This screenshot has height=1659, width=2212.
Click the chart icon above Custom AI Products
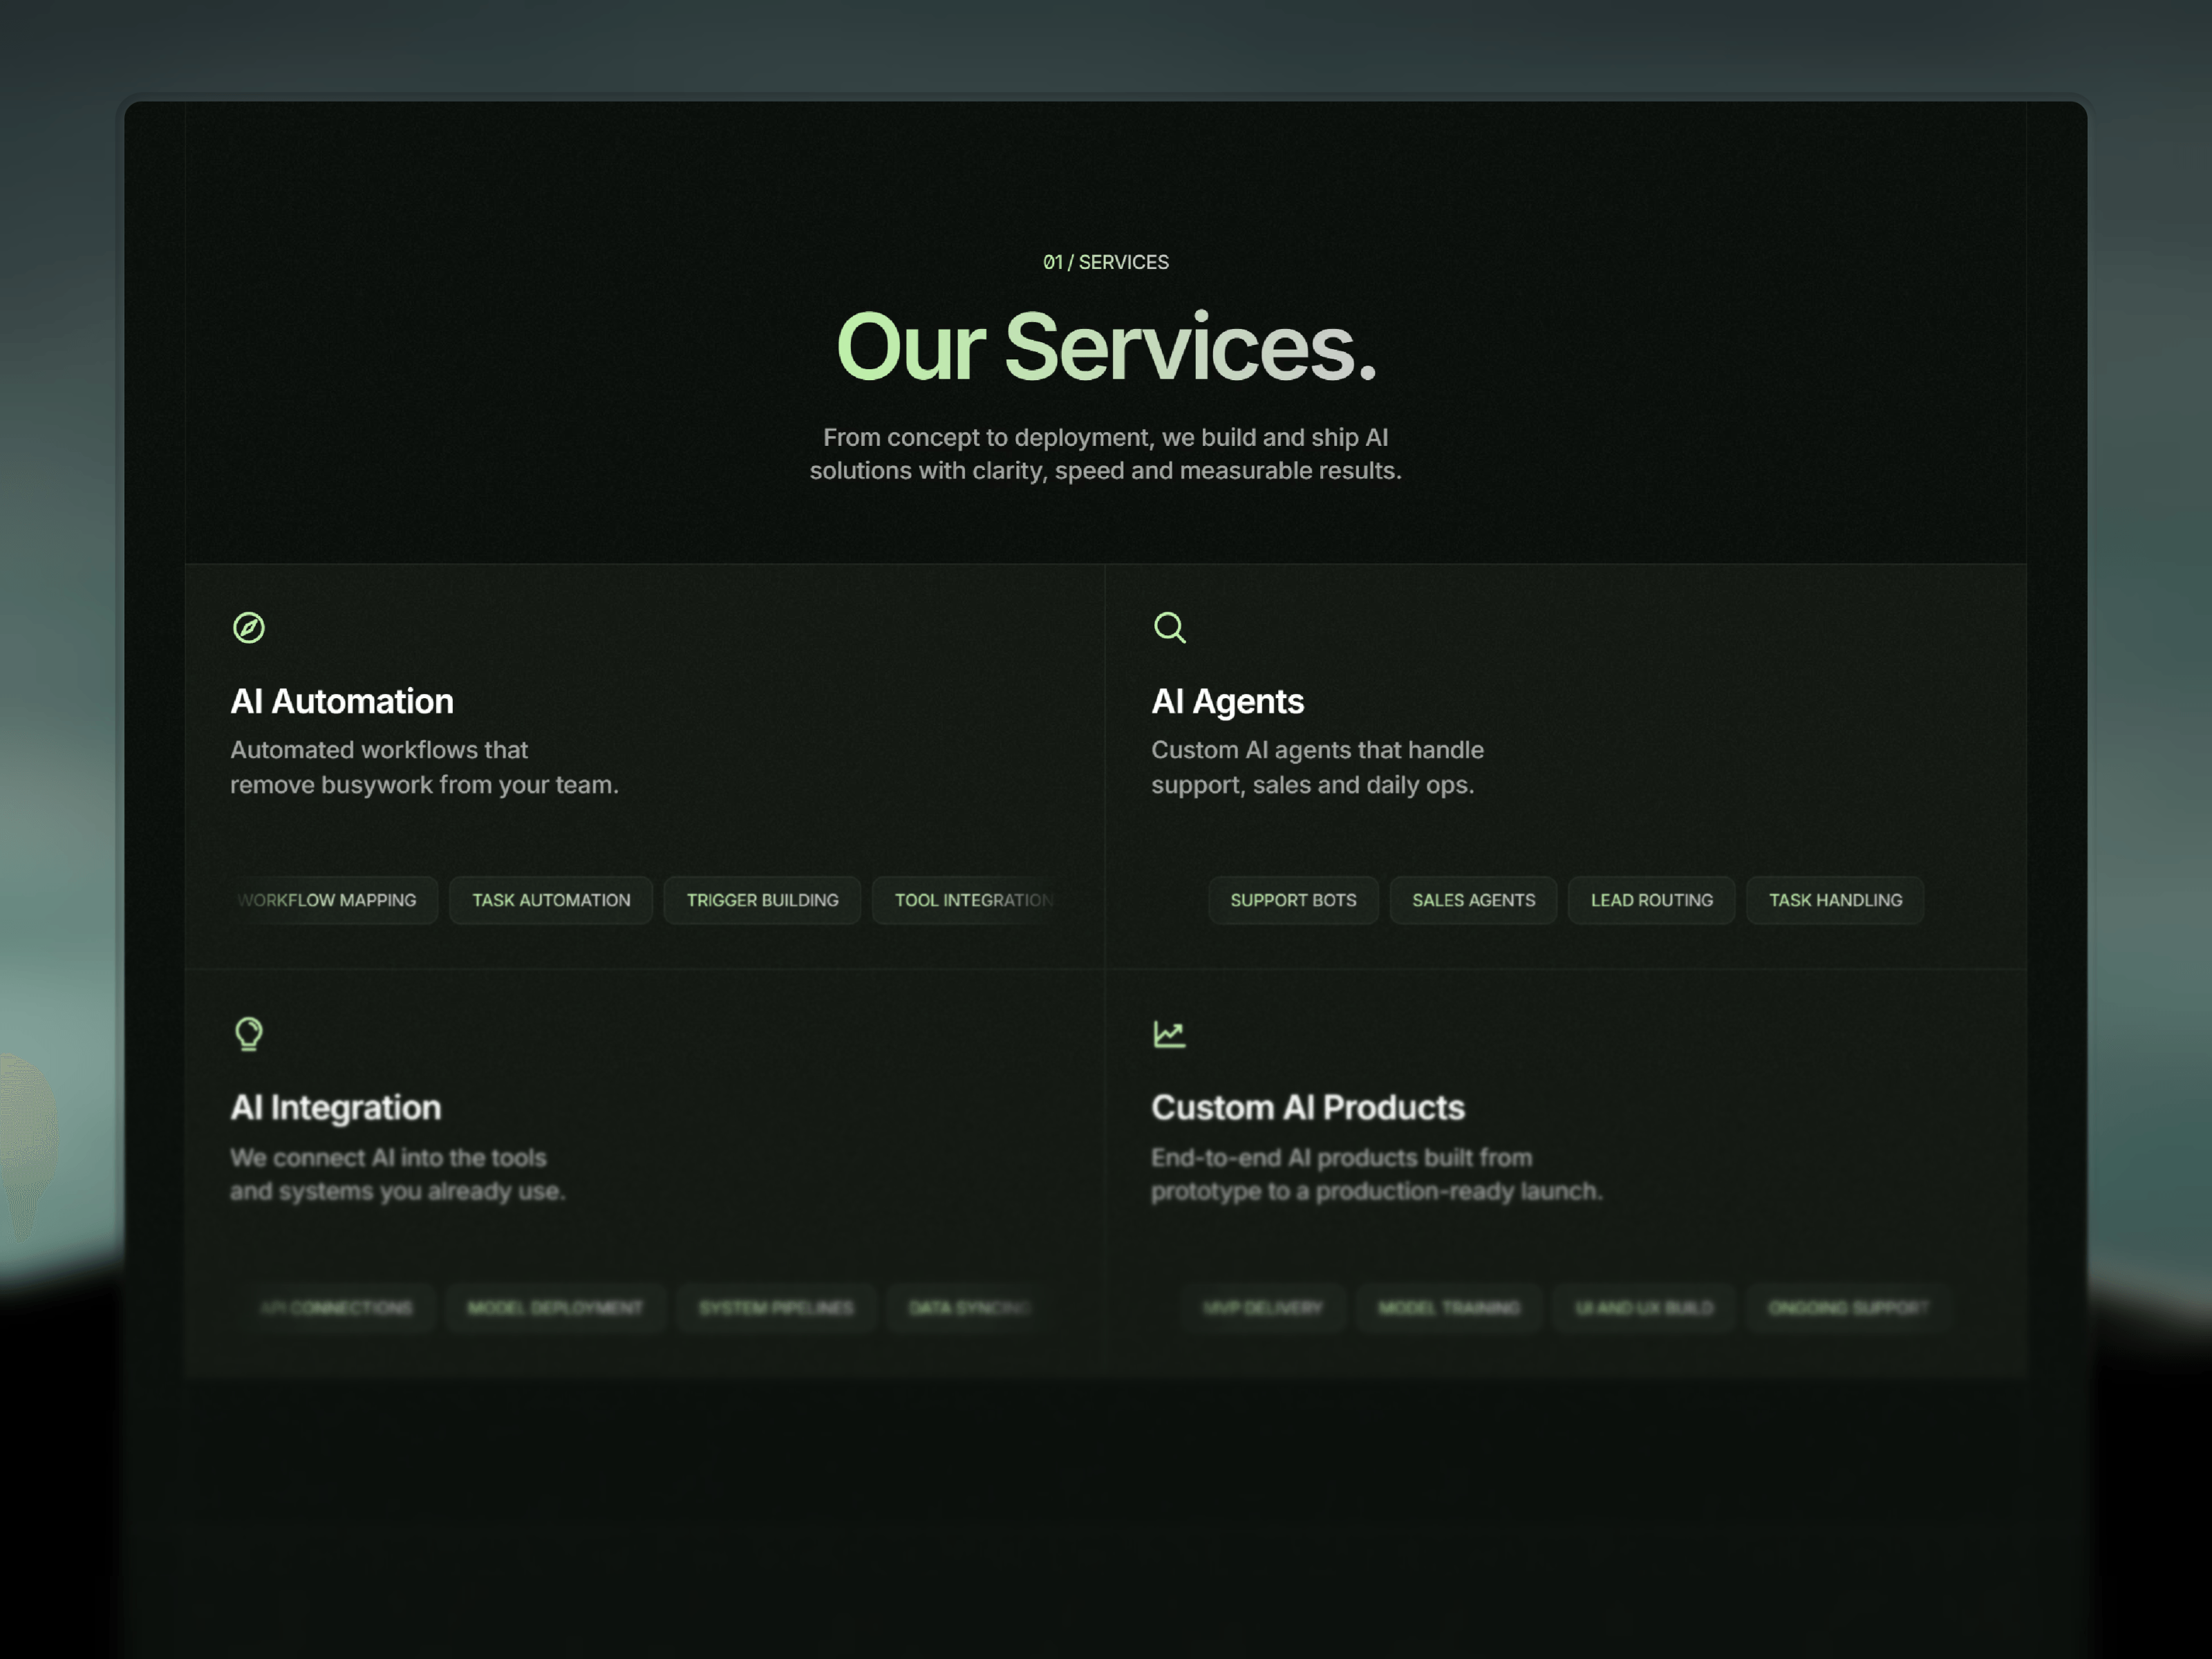pos(1169,1034)
